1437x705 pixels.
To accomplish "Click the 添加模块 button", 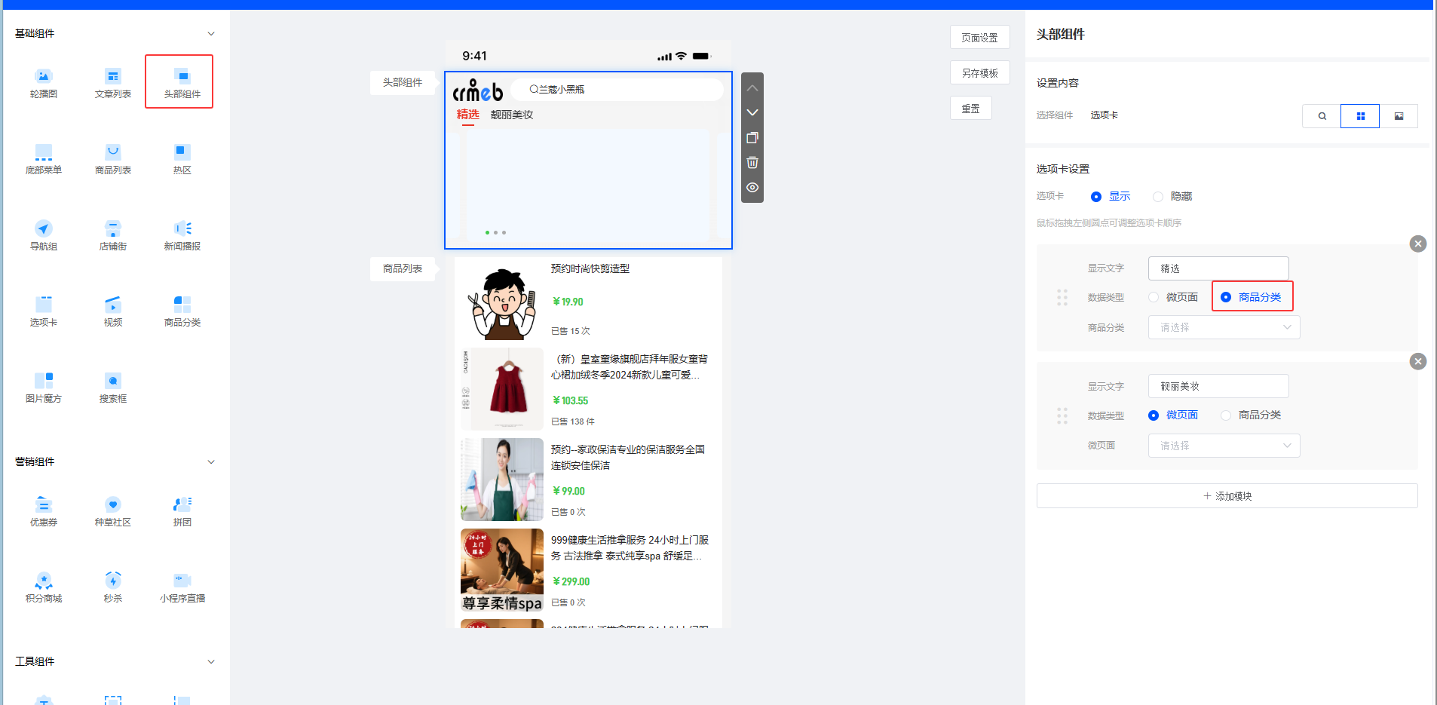I will [x=1227, y=496].
